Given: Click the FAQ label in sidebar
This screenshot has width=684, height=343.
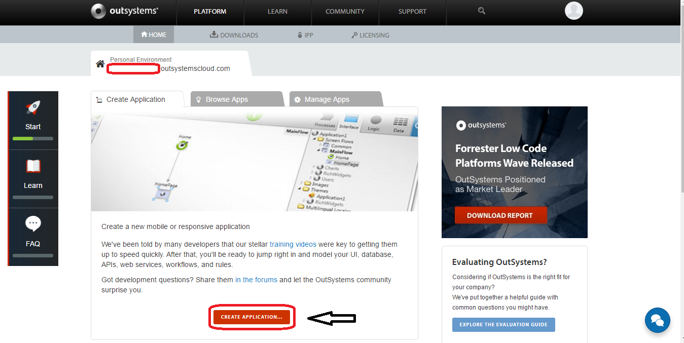Looking at the screenshot, I should (33, 244).
